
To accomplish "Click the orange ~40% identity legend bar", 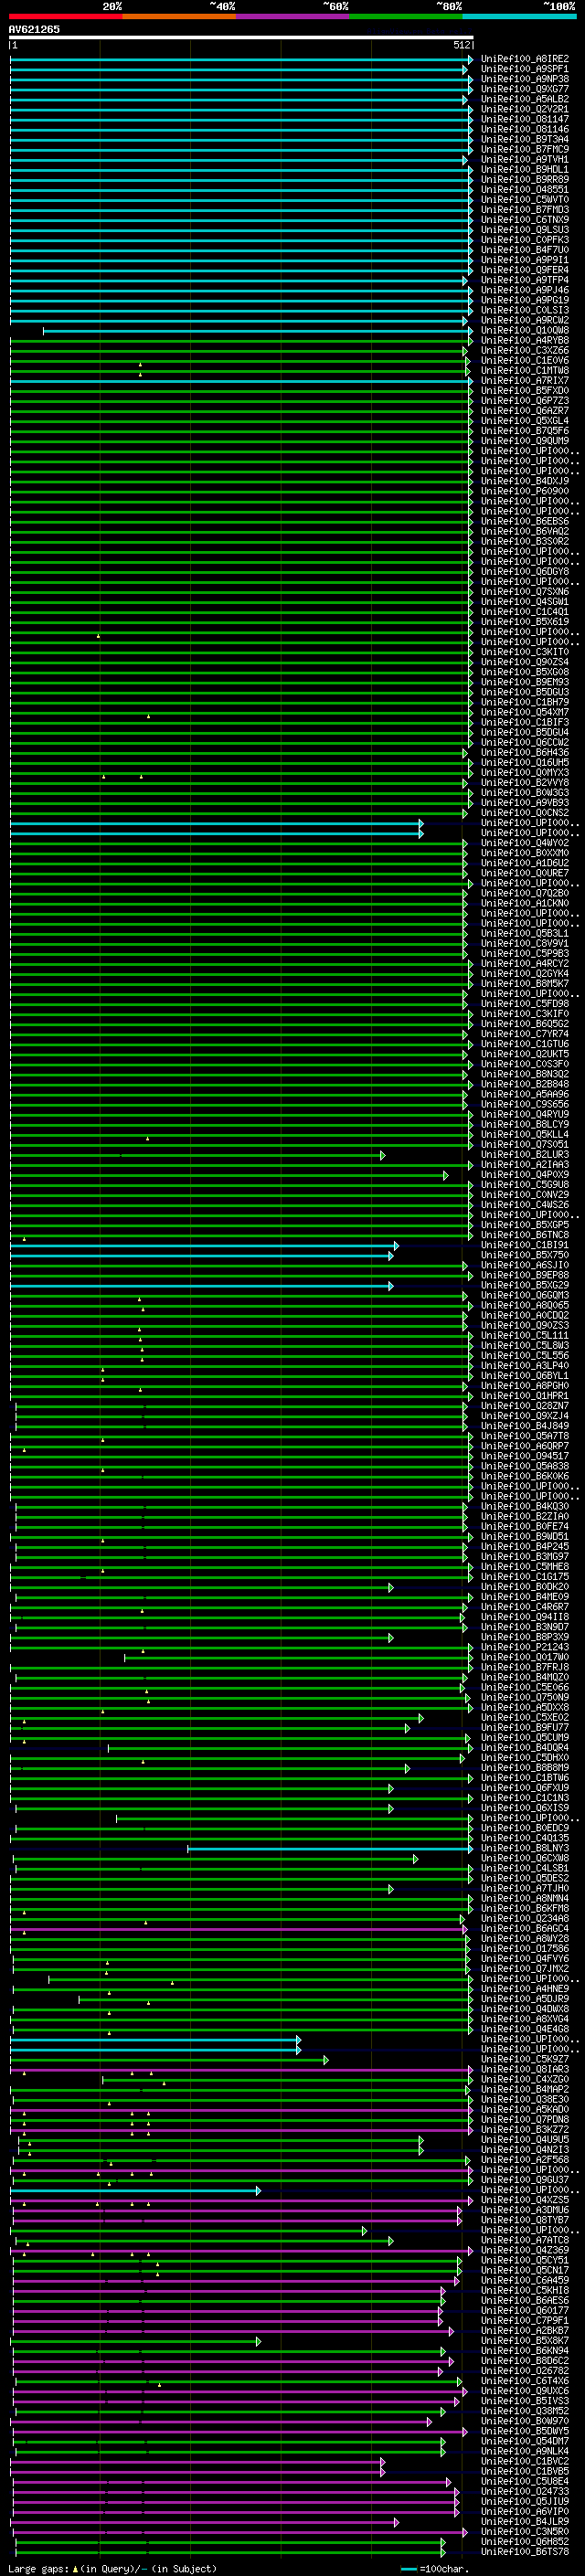I will pos(179,16).
